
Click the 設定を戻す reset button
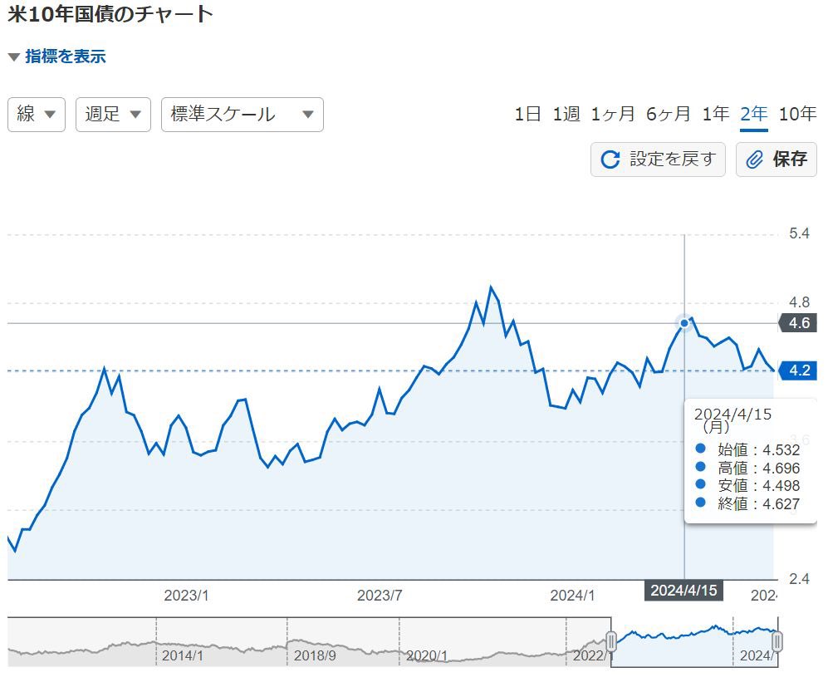[658, 159]
